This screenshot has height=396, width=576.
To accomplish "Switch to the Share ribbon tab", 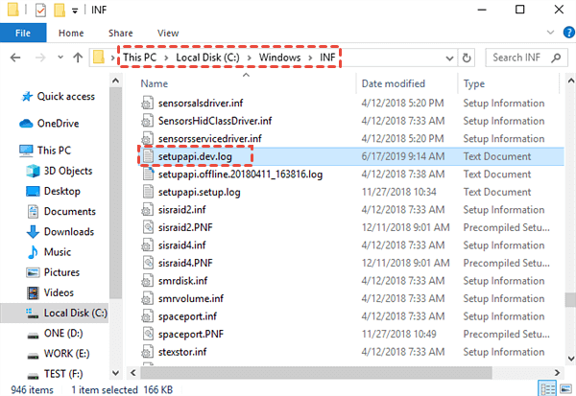I will pyautogui.click(x=121, y=33).
